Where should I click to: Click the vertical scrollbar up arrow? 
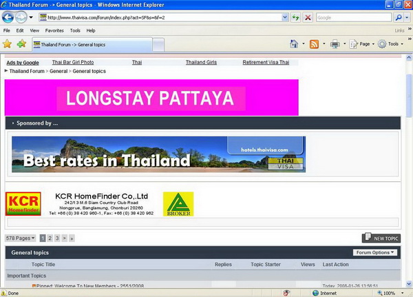tap(409, 57)
